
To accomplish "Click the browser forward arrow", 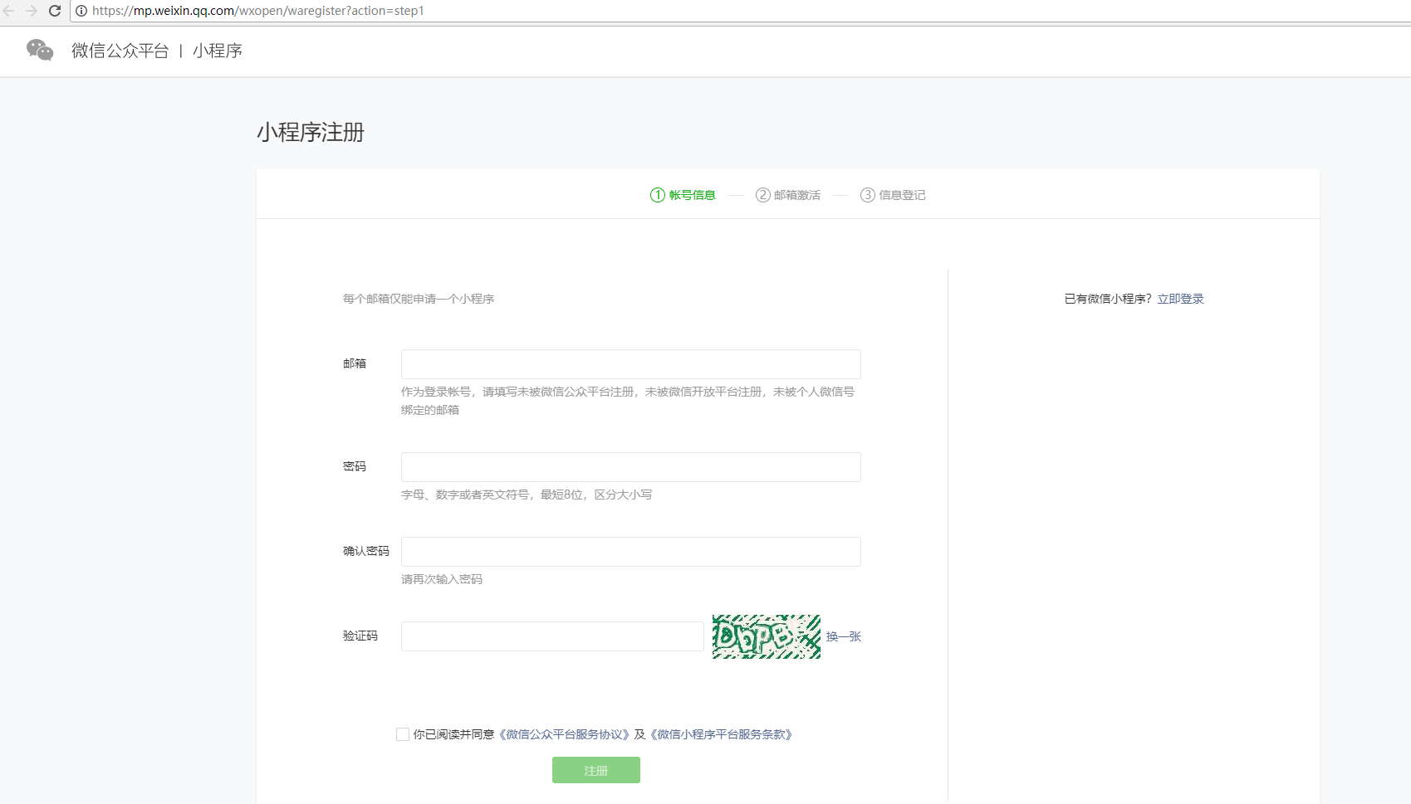I will tap(32, 11).
